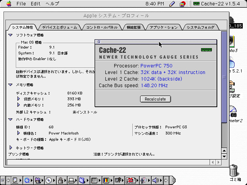Open the File menu
The width and height of the screenshot is (247, 185).
click(21, 4)
